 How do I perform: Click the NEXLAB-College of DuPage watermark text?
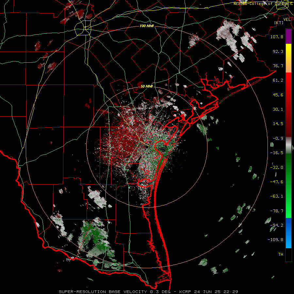click(x=263, y=4)
